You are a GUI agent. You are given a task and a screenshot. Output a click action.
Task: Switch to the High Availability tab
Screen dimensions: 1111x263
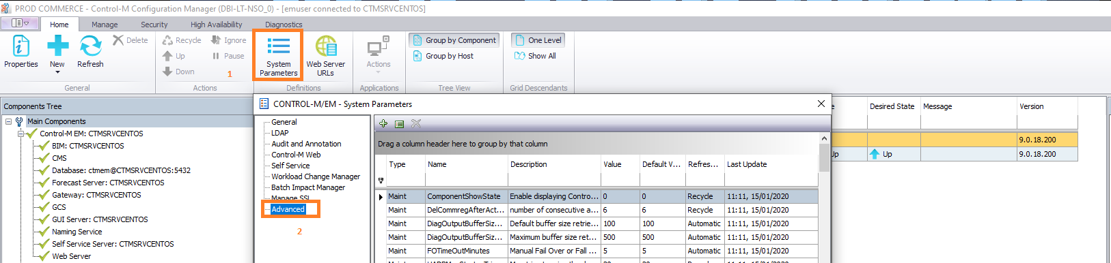click(216, 25)
